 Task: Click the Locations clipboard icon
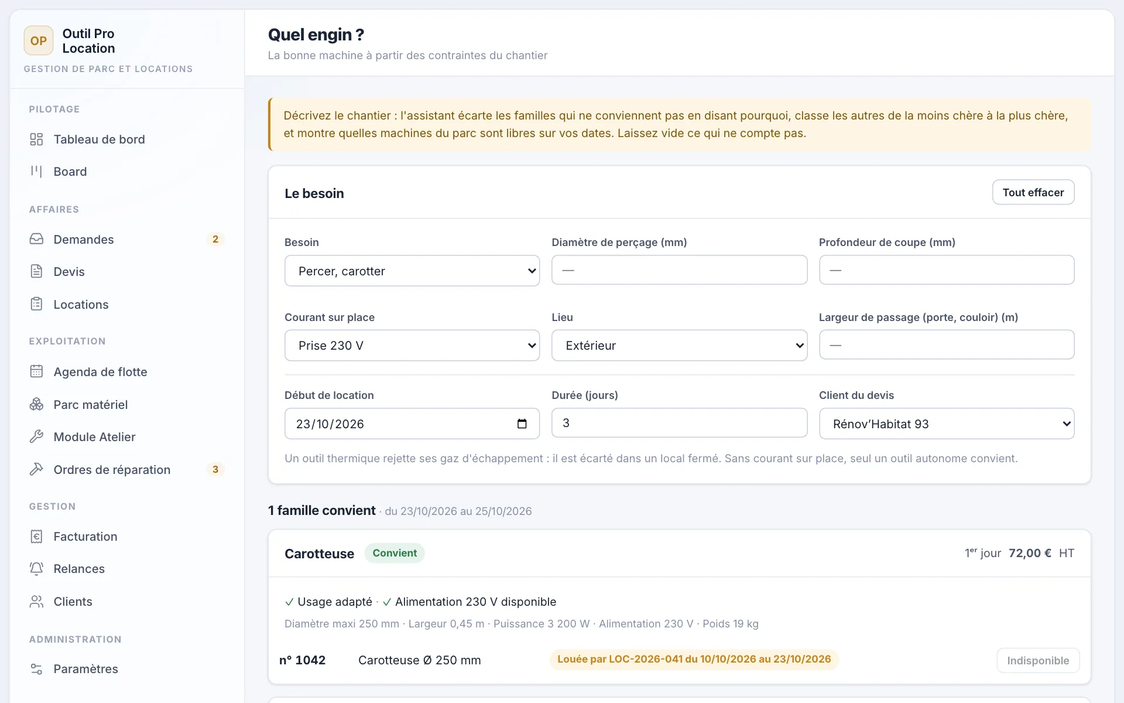(36, 304)
